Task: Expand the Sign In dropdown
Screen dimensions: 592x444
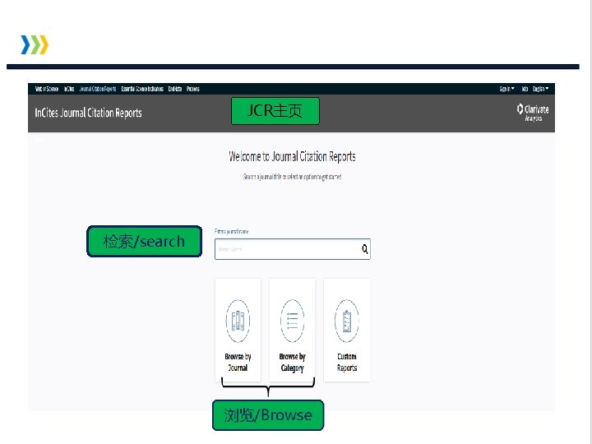Action: [506, 89]
